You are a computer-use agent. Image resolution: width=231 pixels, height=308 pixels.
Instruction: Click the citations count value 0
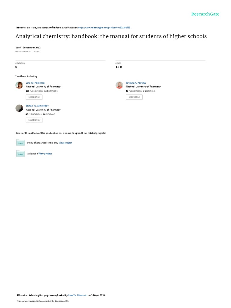[16, 67]
